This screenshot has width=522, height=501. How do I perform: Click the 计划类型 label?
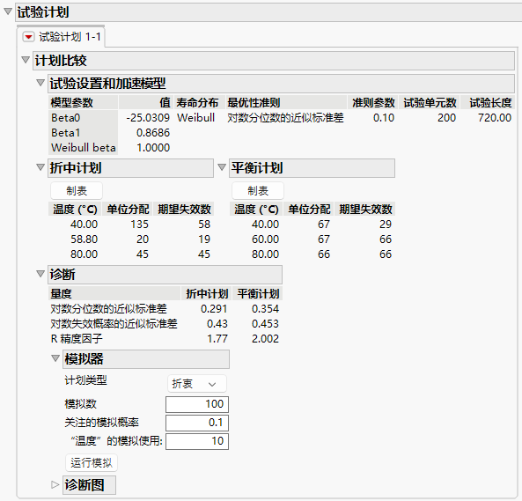(x=86, y=379)
